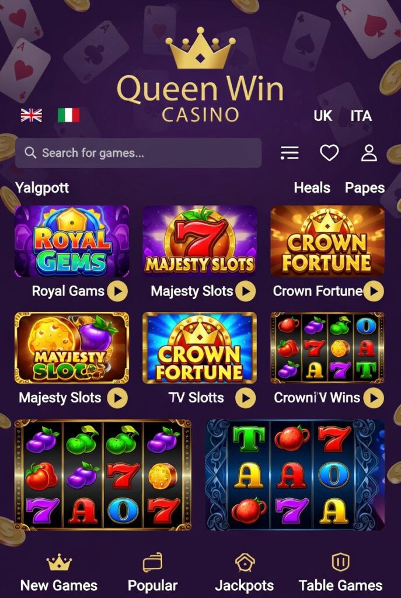Screen dimensions: 401x598
Task: Start TV Slotts using the play button
Action: (246, 398)
